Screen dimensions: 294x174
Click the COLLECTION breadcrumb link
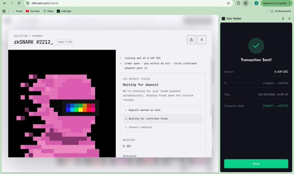21,36
